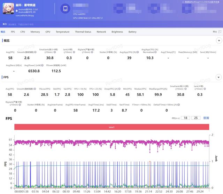Click the reset link beside FPS thresholds
The height and width of the screenshot is (194, 223).
[206, 118]
